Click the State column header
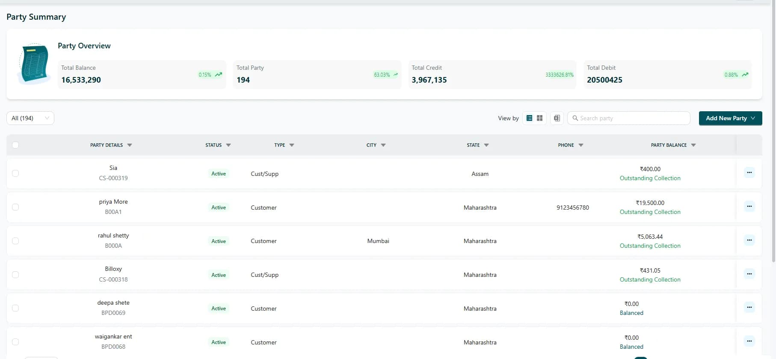 click(x=473, y=145)
